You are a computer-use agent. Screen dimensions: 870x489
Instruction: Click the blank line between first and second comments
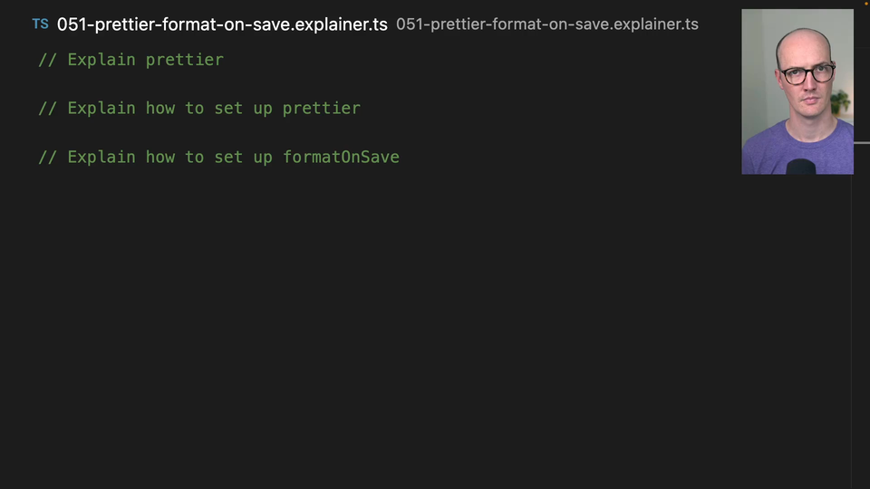[272, 84]
